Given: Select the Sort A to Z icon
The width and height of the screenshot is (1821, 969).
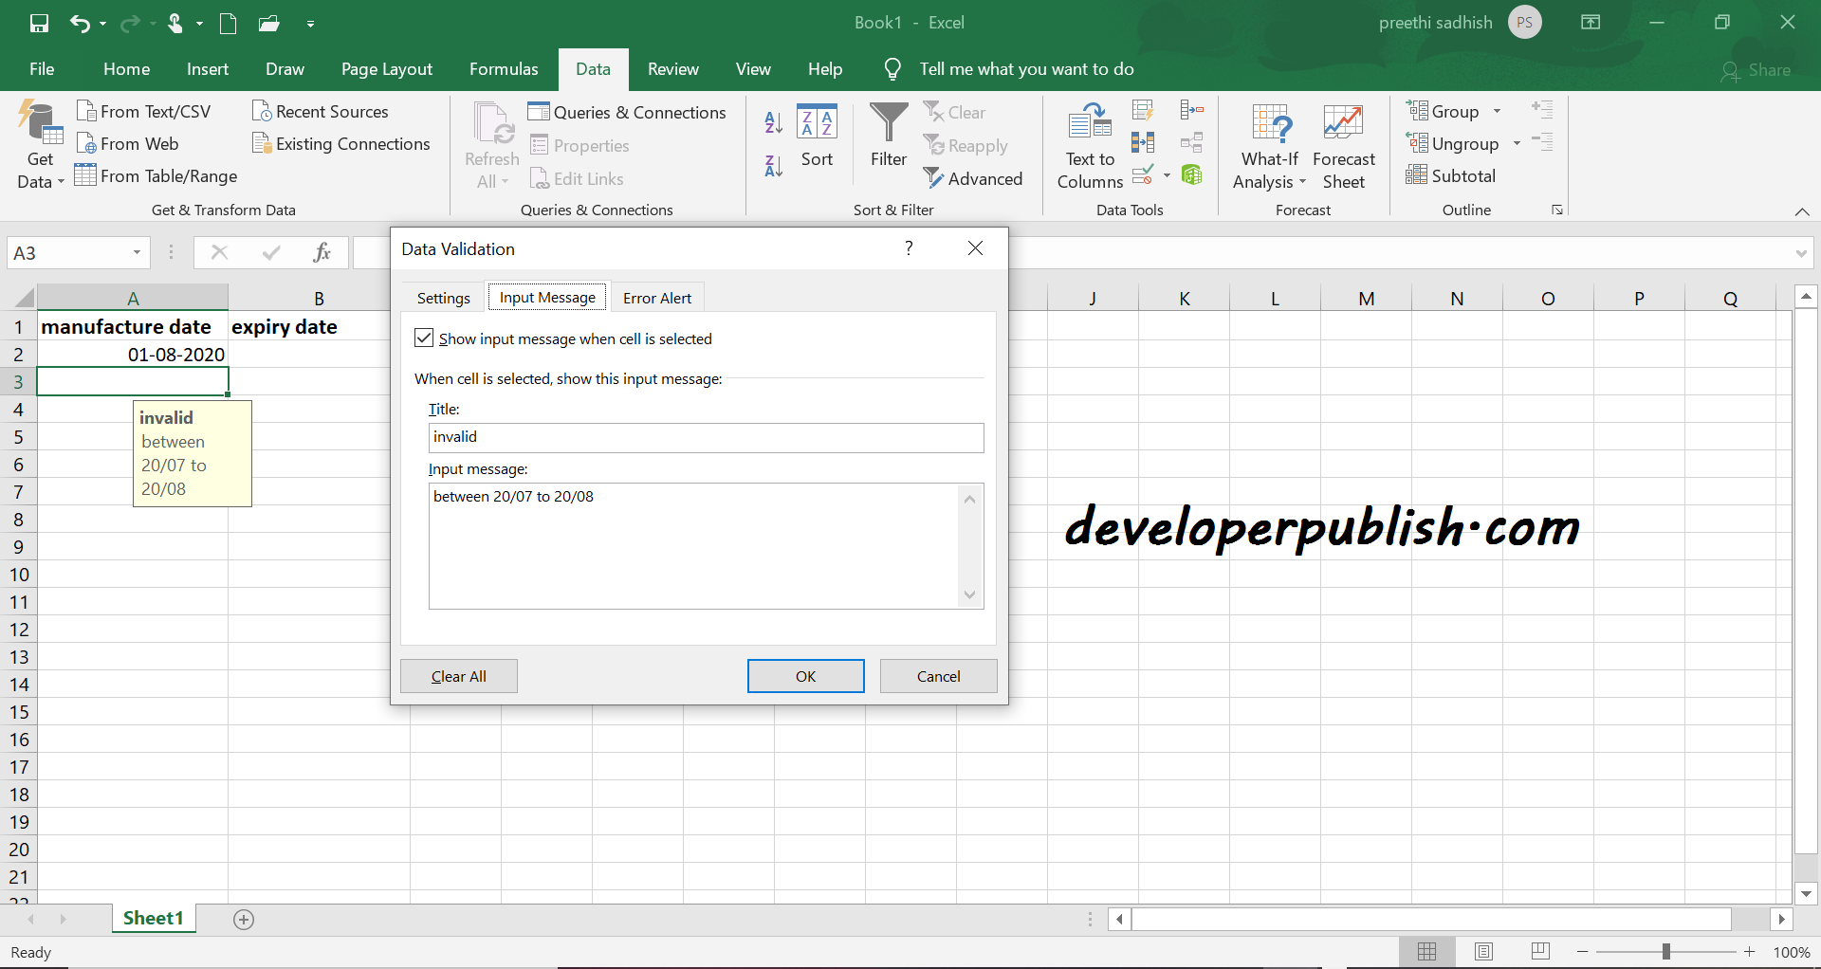Looking at the screenshot, I should [x=772, y=121].
